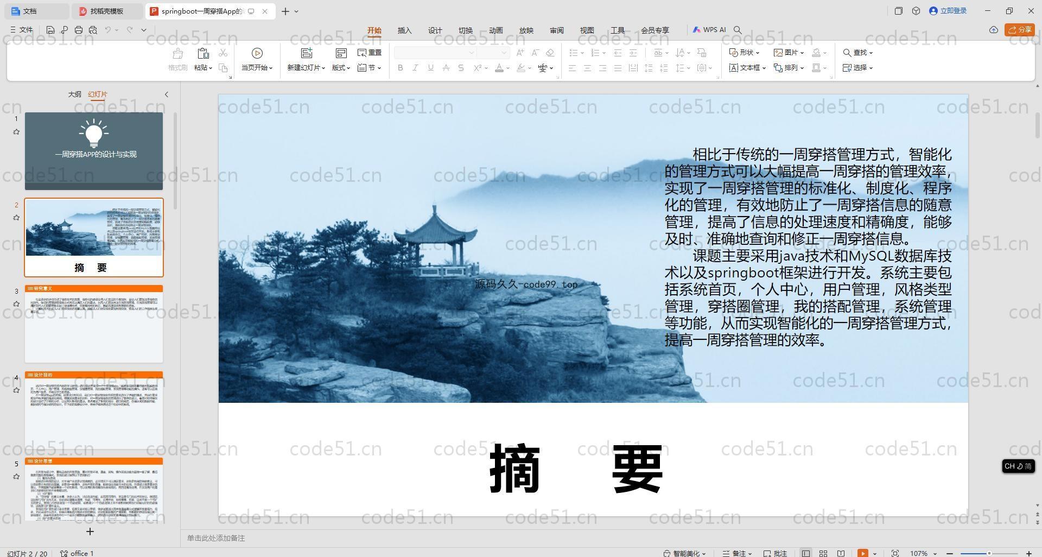Toggle Strikethrough formatting
This screenshot has height=557, width=1042.
pyautogui.click(x=446, y=68)
